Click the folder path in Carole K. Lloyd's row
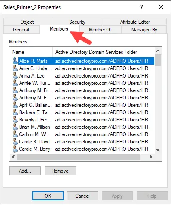This screenshot has width=171, height=205. click(x=102, y=142)
